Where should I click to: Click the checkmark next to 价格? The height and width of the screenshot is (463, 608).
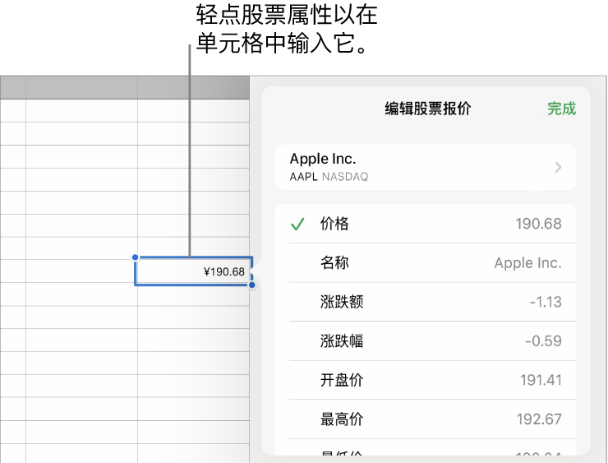[x=297, y=224]
